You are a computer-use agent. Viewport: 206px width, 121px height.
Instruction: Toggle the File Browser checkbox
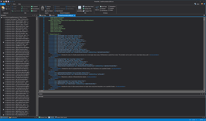pos(101,11)
